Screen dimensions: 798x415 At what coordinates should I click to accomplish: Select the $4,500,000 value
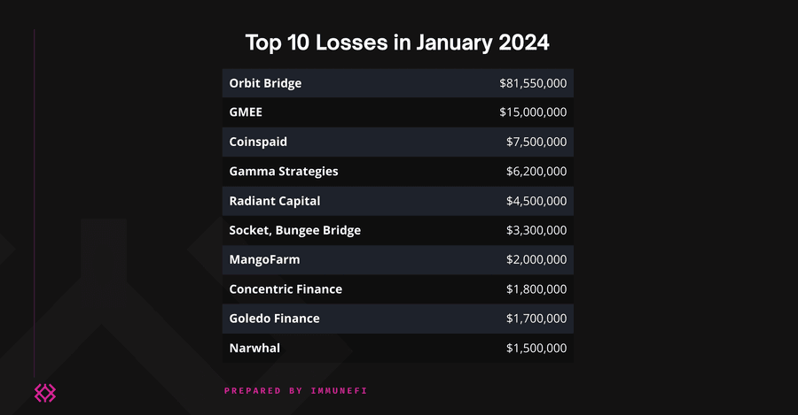(x=536, y=201)
